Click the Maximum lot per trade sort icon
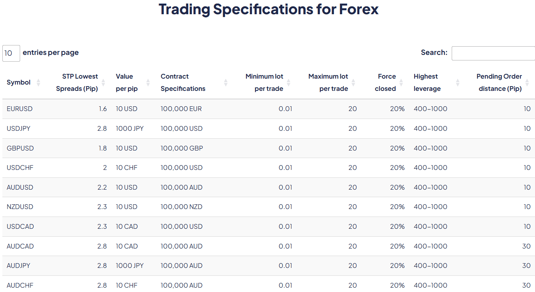Image resolution: width=535 pixels, height=292 pixels. click(x=354, y=82)
